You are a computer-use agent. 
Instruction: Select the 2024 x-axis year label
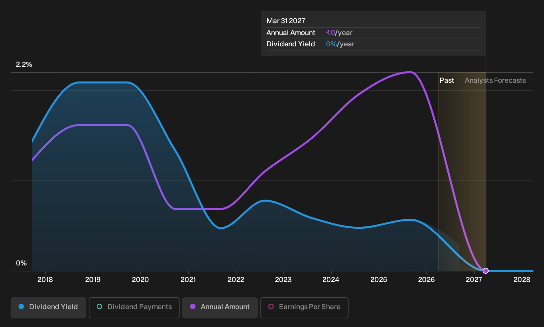point(331,280)
